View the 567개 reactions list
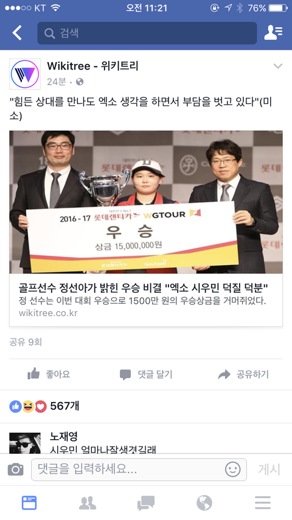This screenshot has width=292, height=520. 44,406
